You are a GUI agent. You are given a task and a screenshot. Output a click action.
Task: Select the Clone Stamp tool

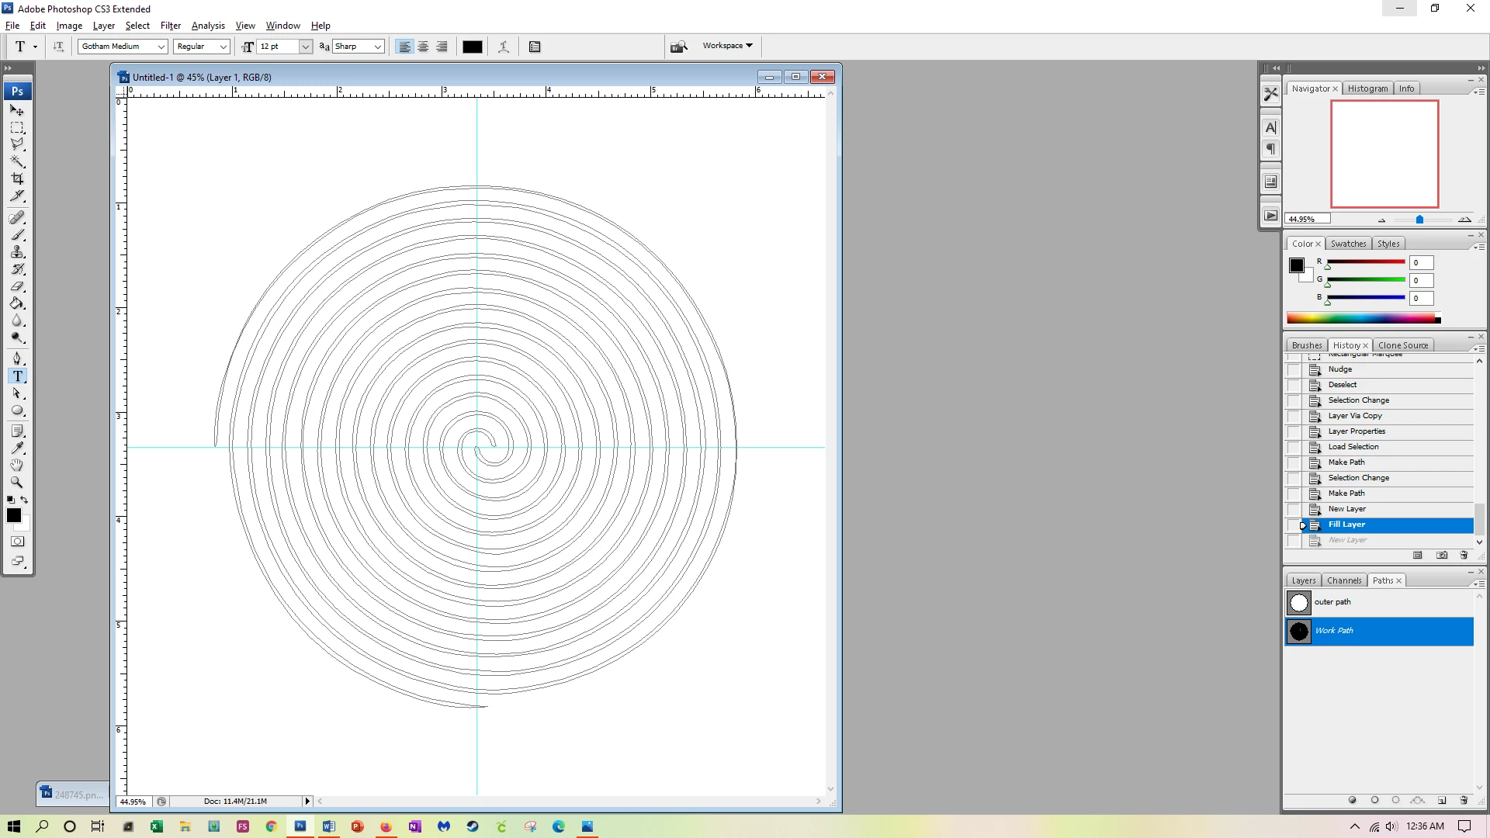click(x=17, y=252)
